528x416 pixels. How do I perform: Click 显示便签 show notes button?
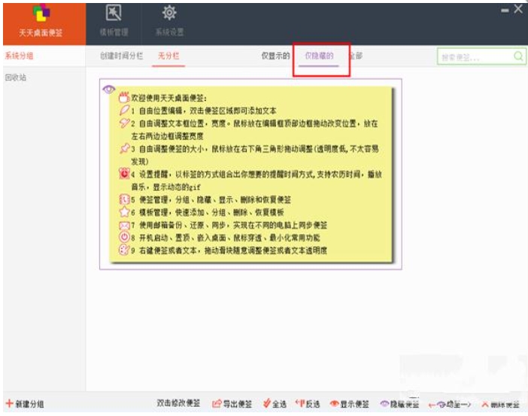(350, 404)
